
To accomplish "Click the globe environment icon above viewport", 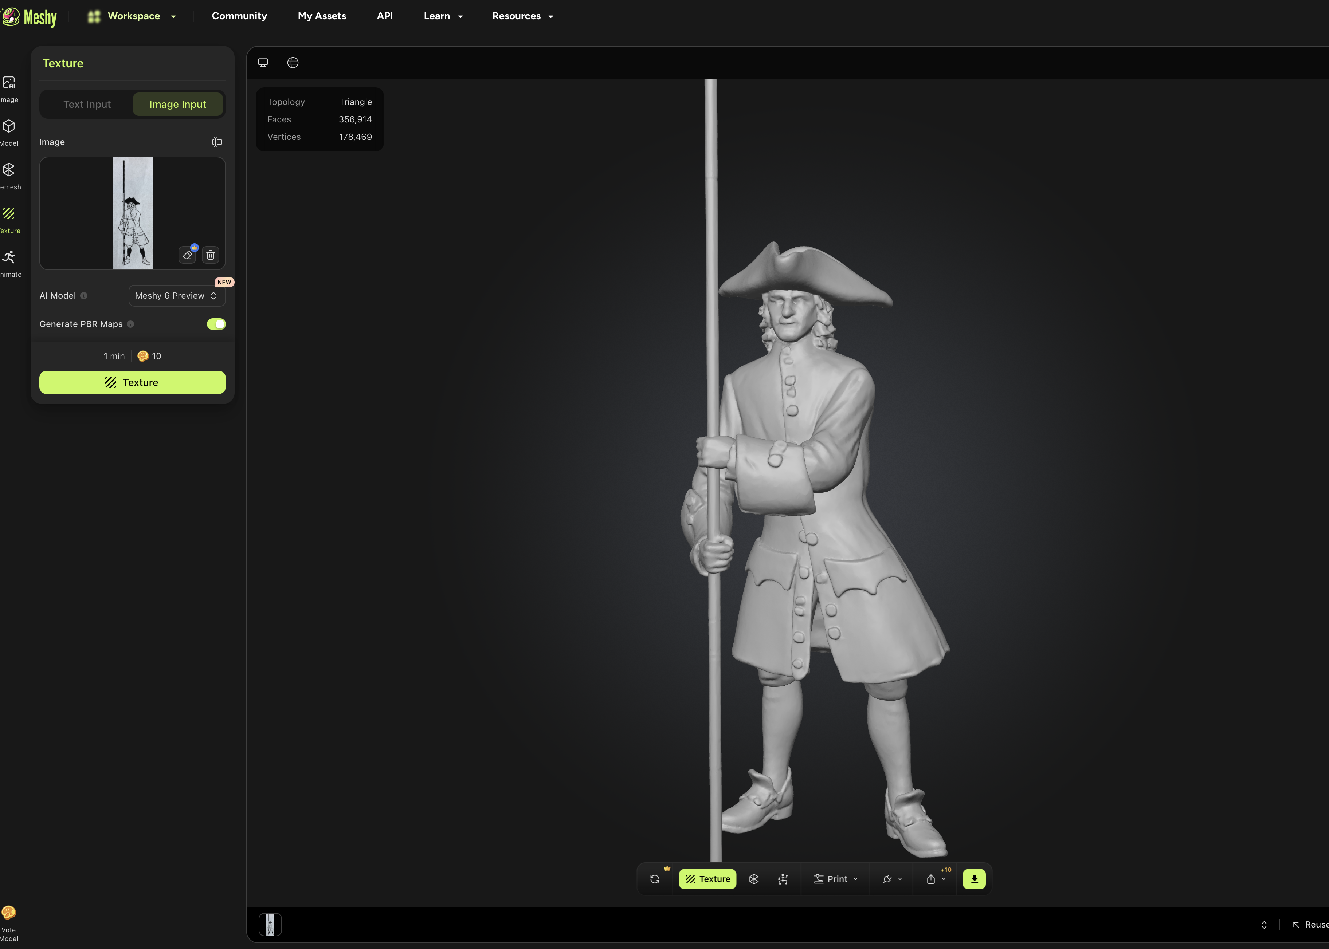I will [x=293, y=63].
